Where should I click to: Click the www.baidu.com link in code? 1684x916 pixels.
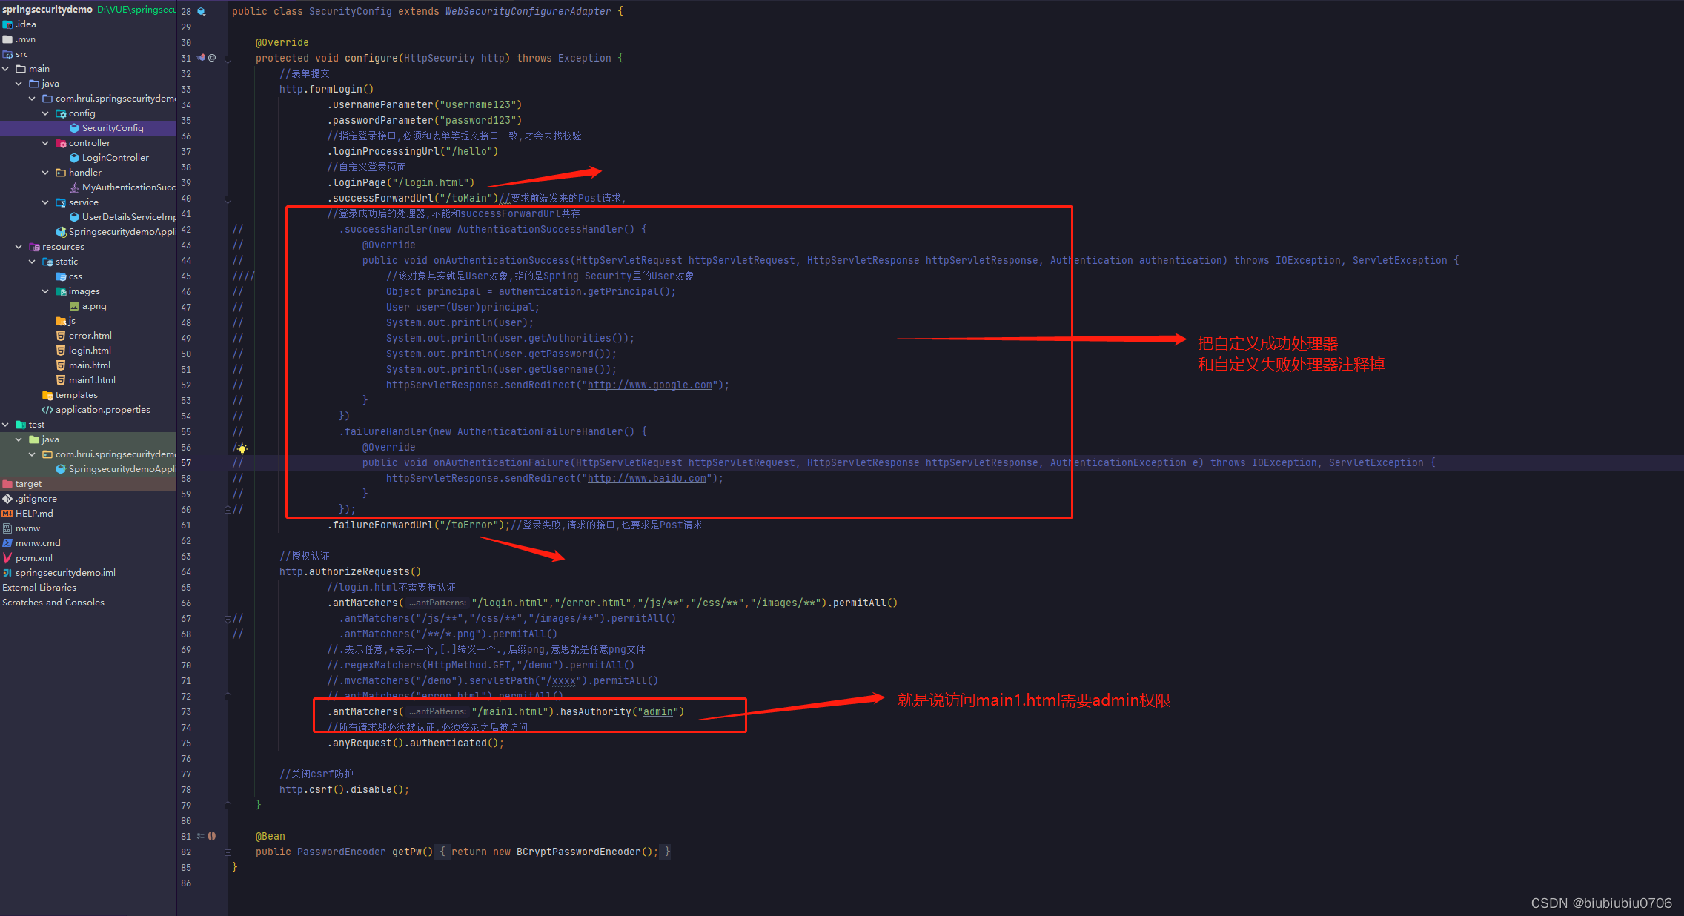tap(646, 479)
